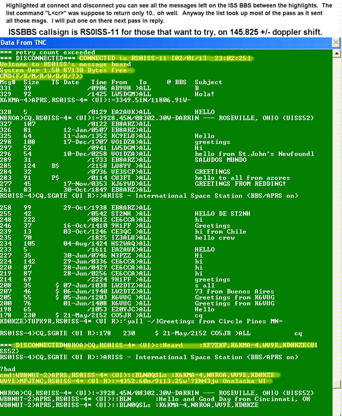Click the System Ver 1.50 bytes free line
The height and width of the screenshot is (416, 342).
67,70
